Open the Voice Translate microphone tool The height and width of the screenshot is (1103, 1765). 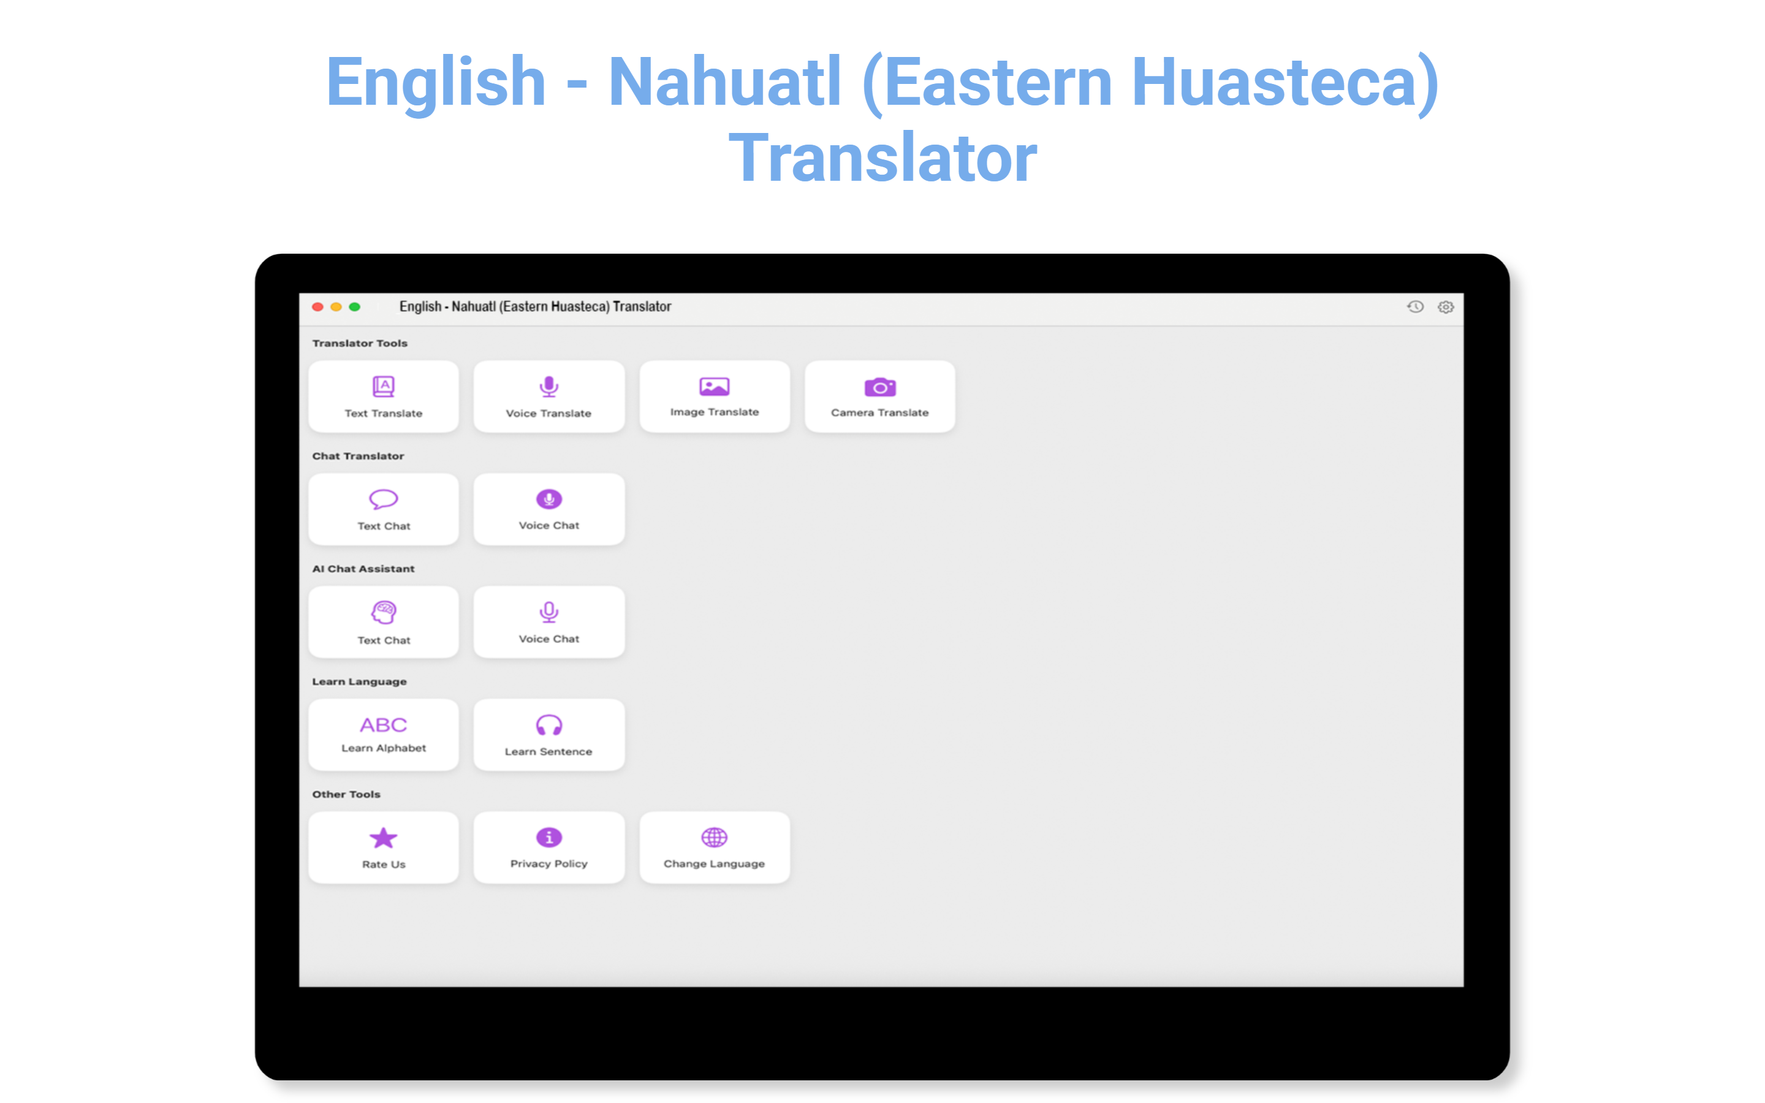point(548,397)
